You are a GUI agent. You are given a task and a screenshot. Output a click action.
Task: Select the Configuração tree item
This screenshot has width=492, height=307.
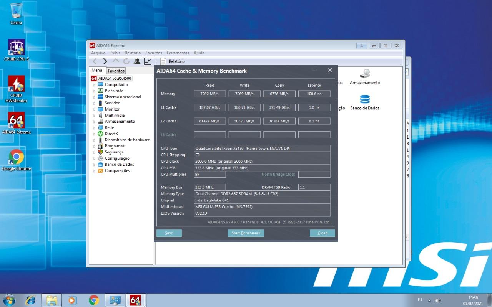117,158
